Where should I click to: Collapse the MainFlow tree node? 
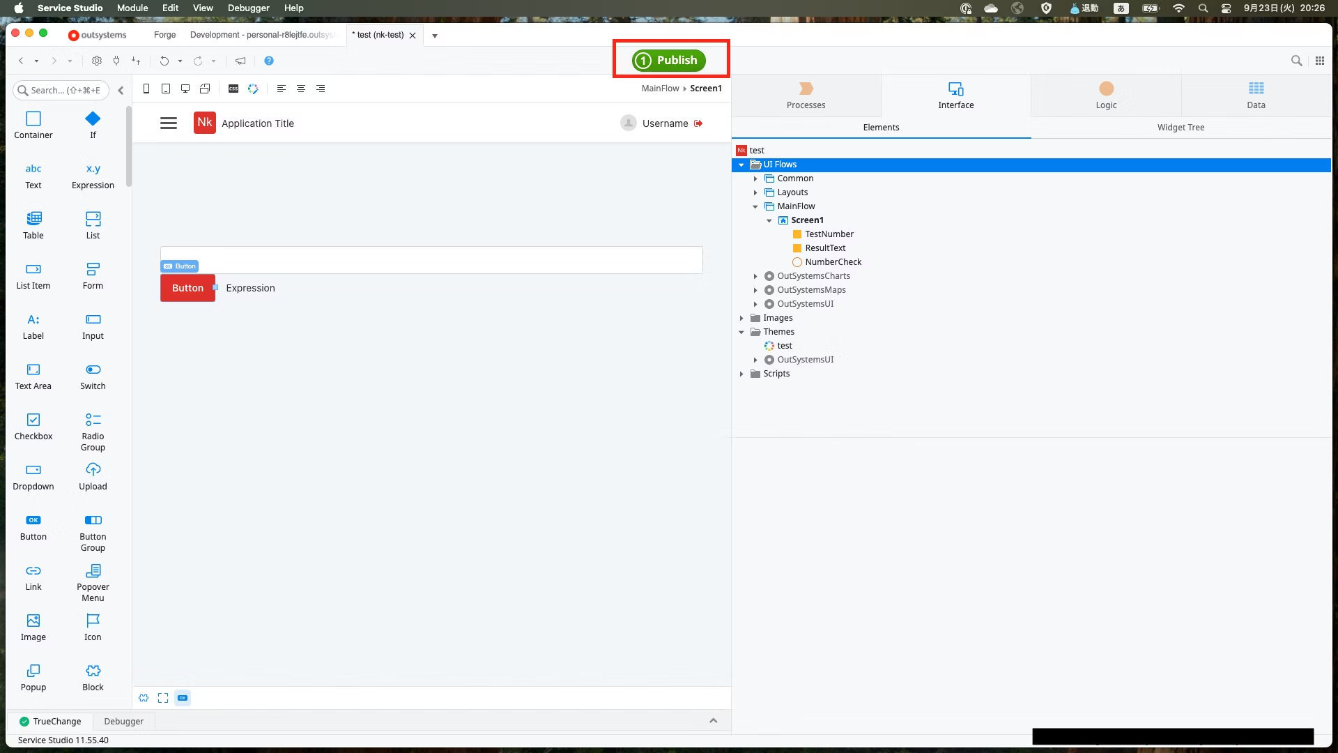tap(755, 206)
